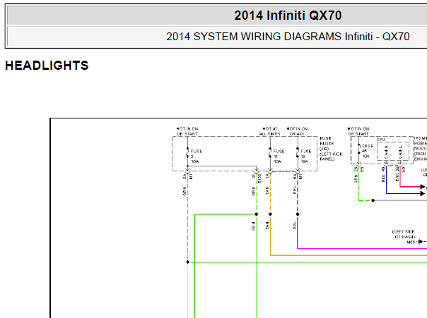
Task: Click the HEADLIGHTS section heading
Action: (x=47, y=66)
